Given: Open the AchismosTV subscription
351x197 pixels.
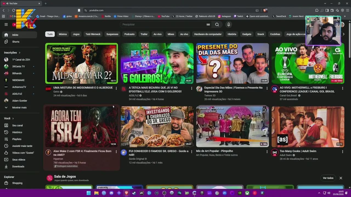Looking at the screenshot, I should (x=19, y=87).
